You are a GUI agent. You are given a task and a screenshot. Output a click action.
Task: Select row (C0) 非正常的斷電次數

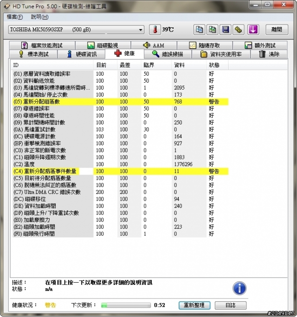pyautogui.click(x=121, y=150)
